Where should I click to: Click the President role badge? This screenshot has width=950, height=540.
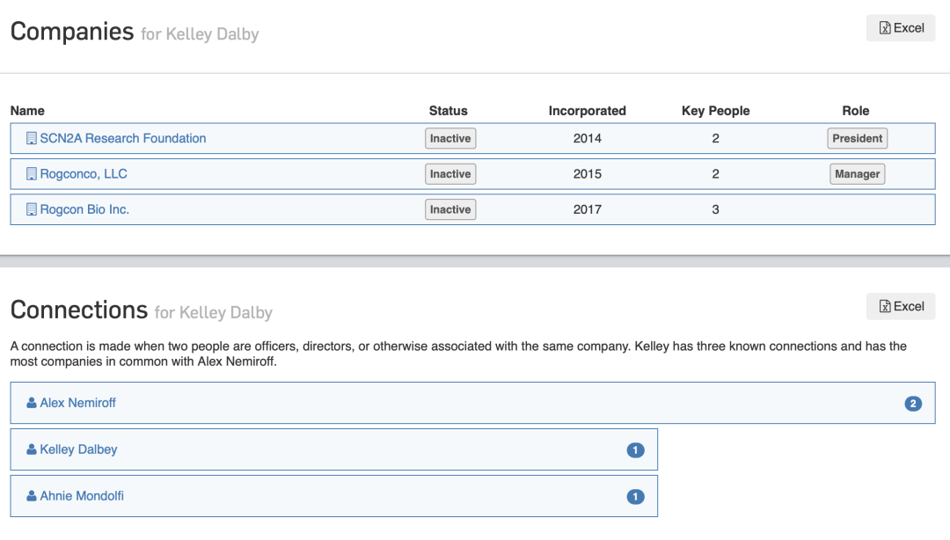[x=857, y=138]
